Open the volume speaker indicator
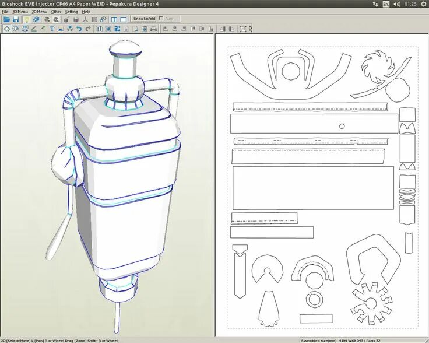 point(397,4)
